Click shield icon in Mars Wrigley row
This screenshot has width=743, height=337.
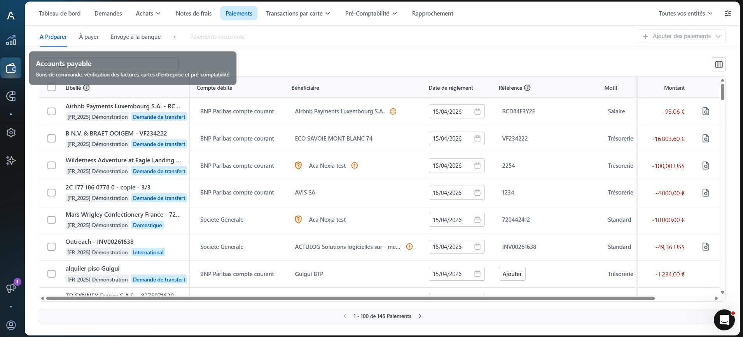click(298, 219)
